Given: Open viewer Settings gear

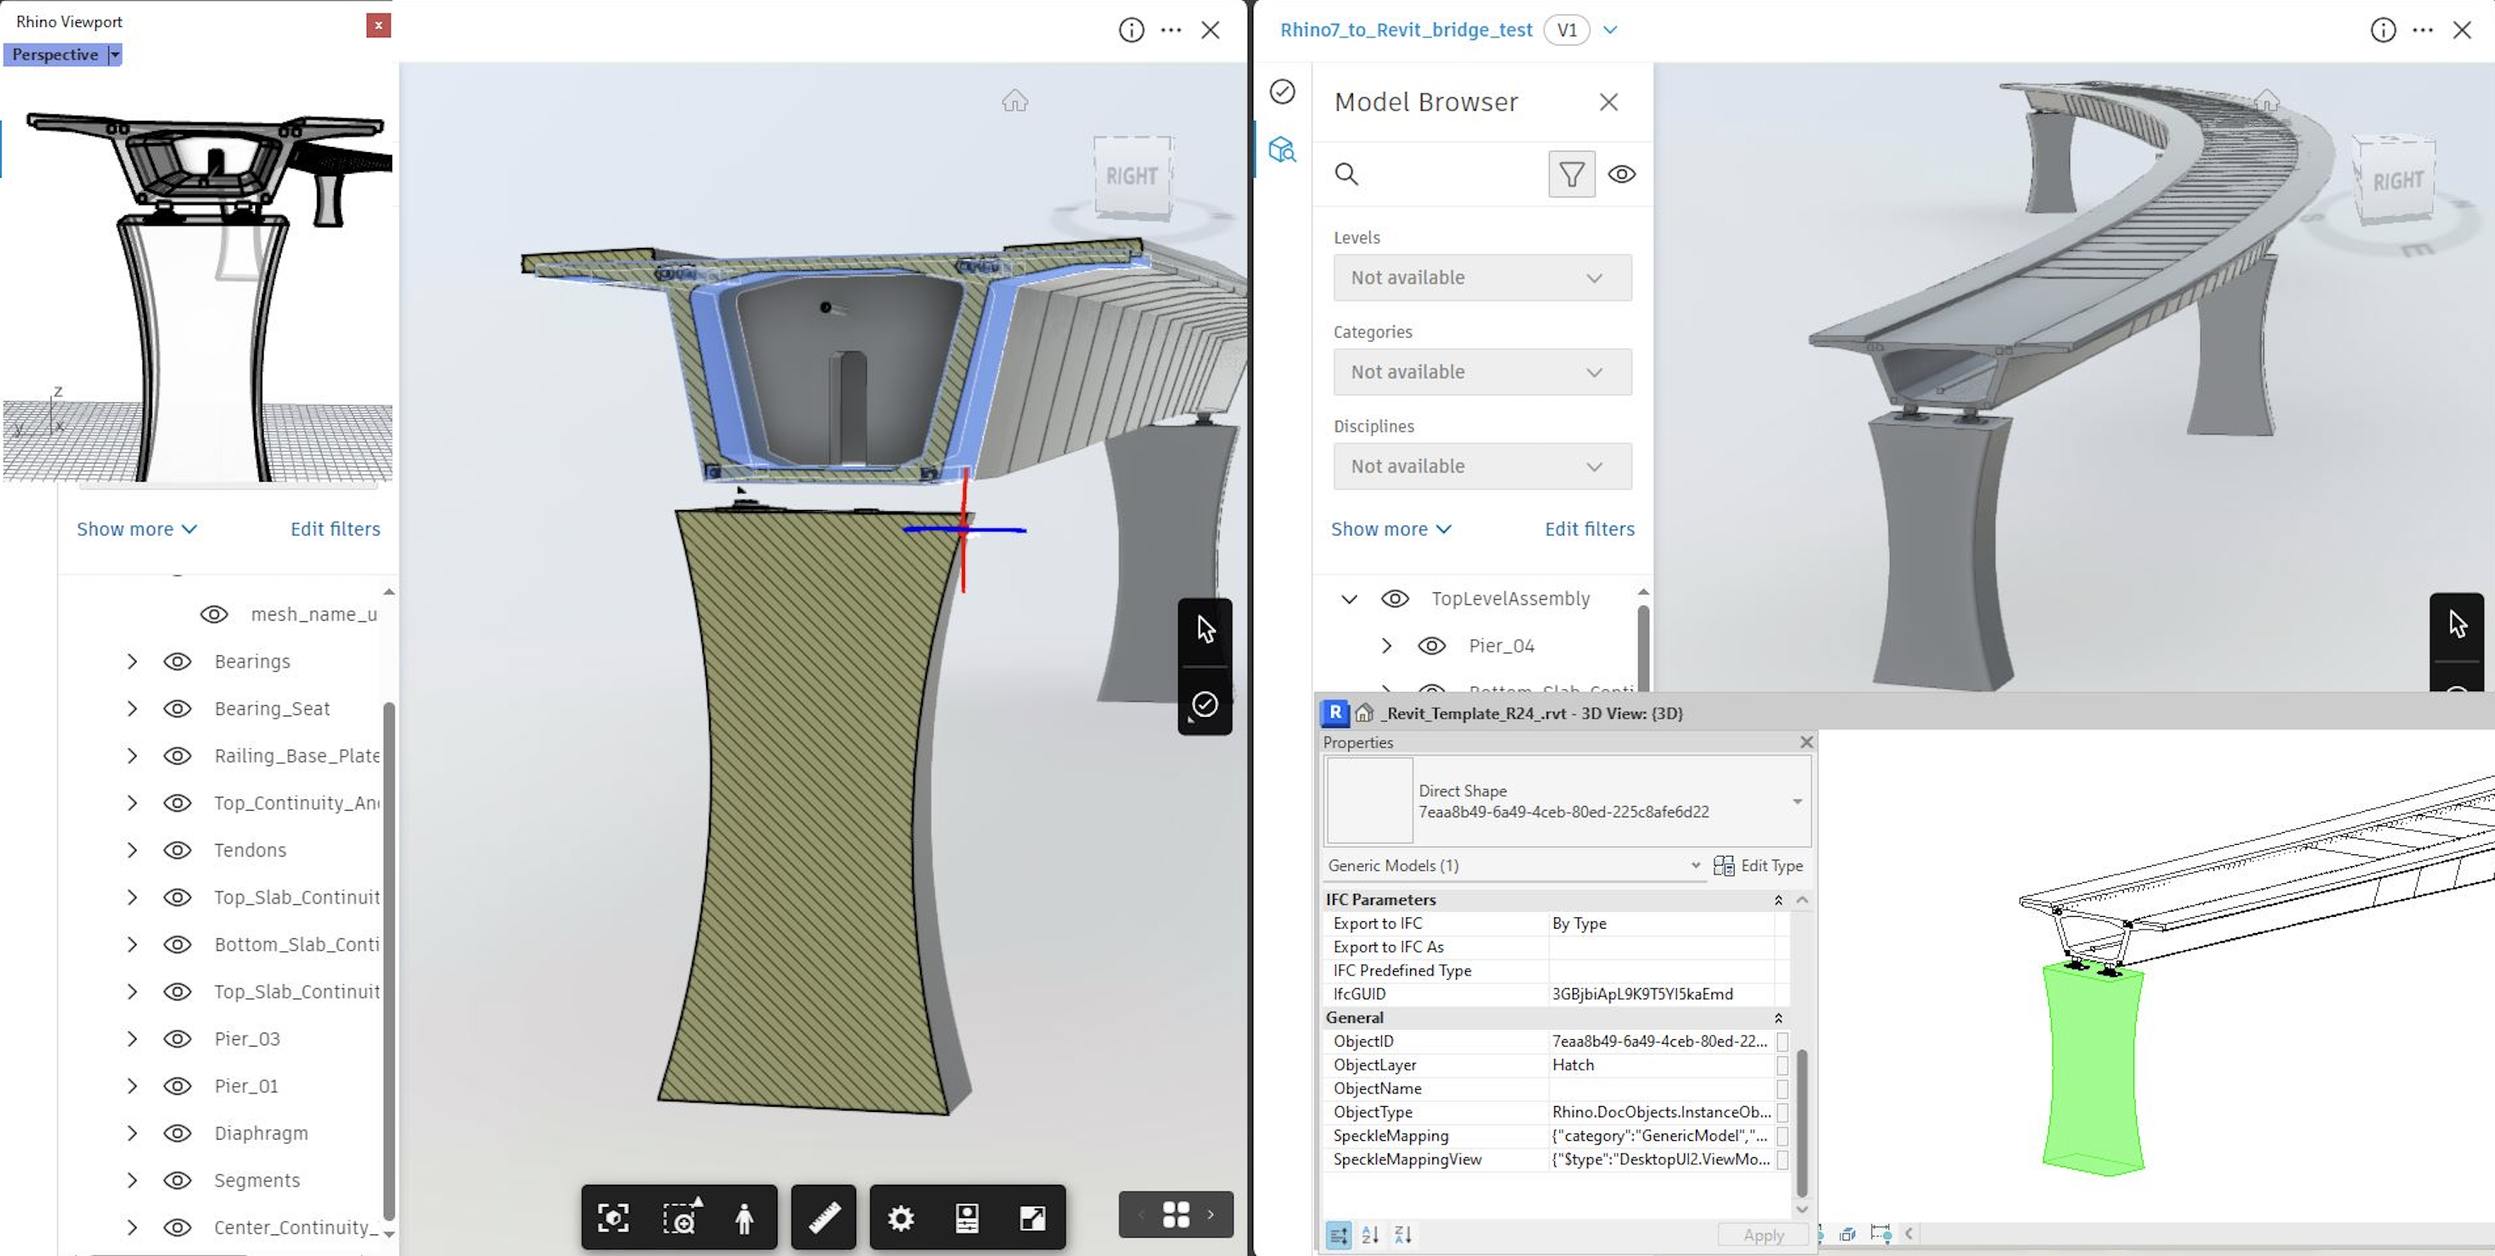Looking at the screenshot, I should tap(901, 1217).
